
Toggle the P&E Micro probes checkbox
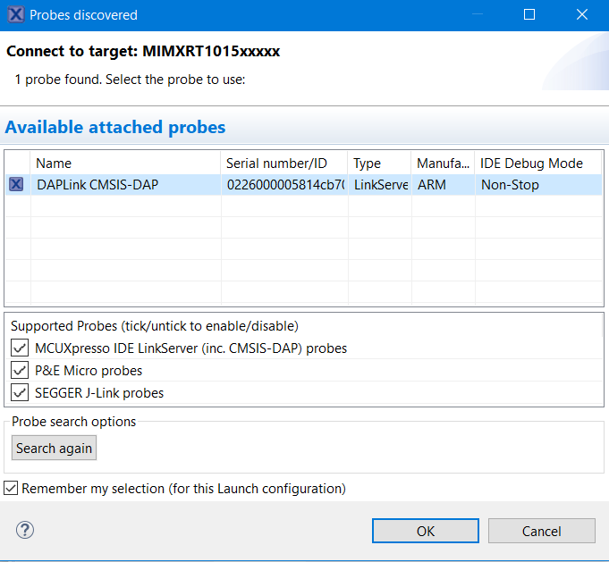pos(21,370)
